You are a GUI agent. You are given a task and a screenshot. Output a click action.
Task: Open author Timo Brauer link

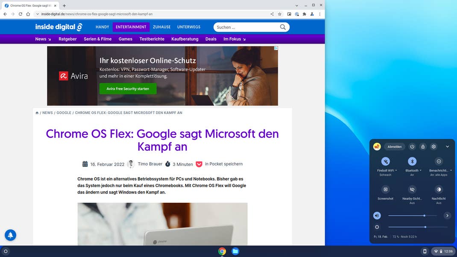tap(150, 164)
